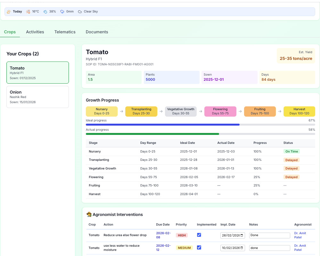This screenshot has width=320, height=256.
Task: Click the Transplanting stage chip
Action: click(x=141, y=111)
